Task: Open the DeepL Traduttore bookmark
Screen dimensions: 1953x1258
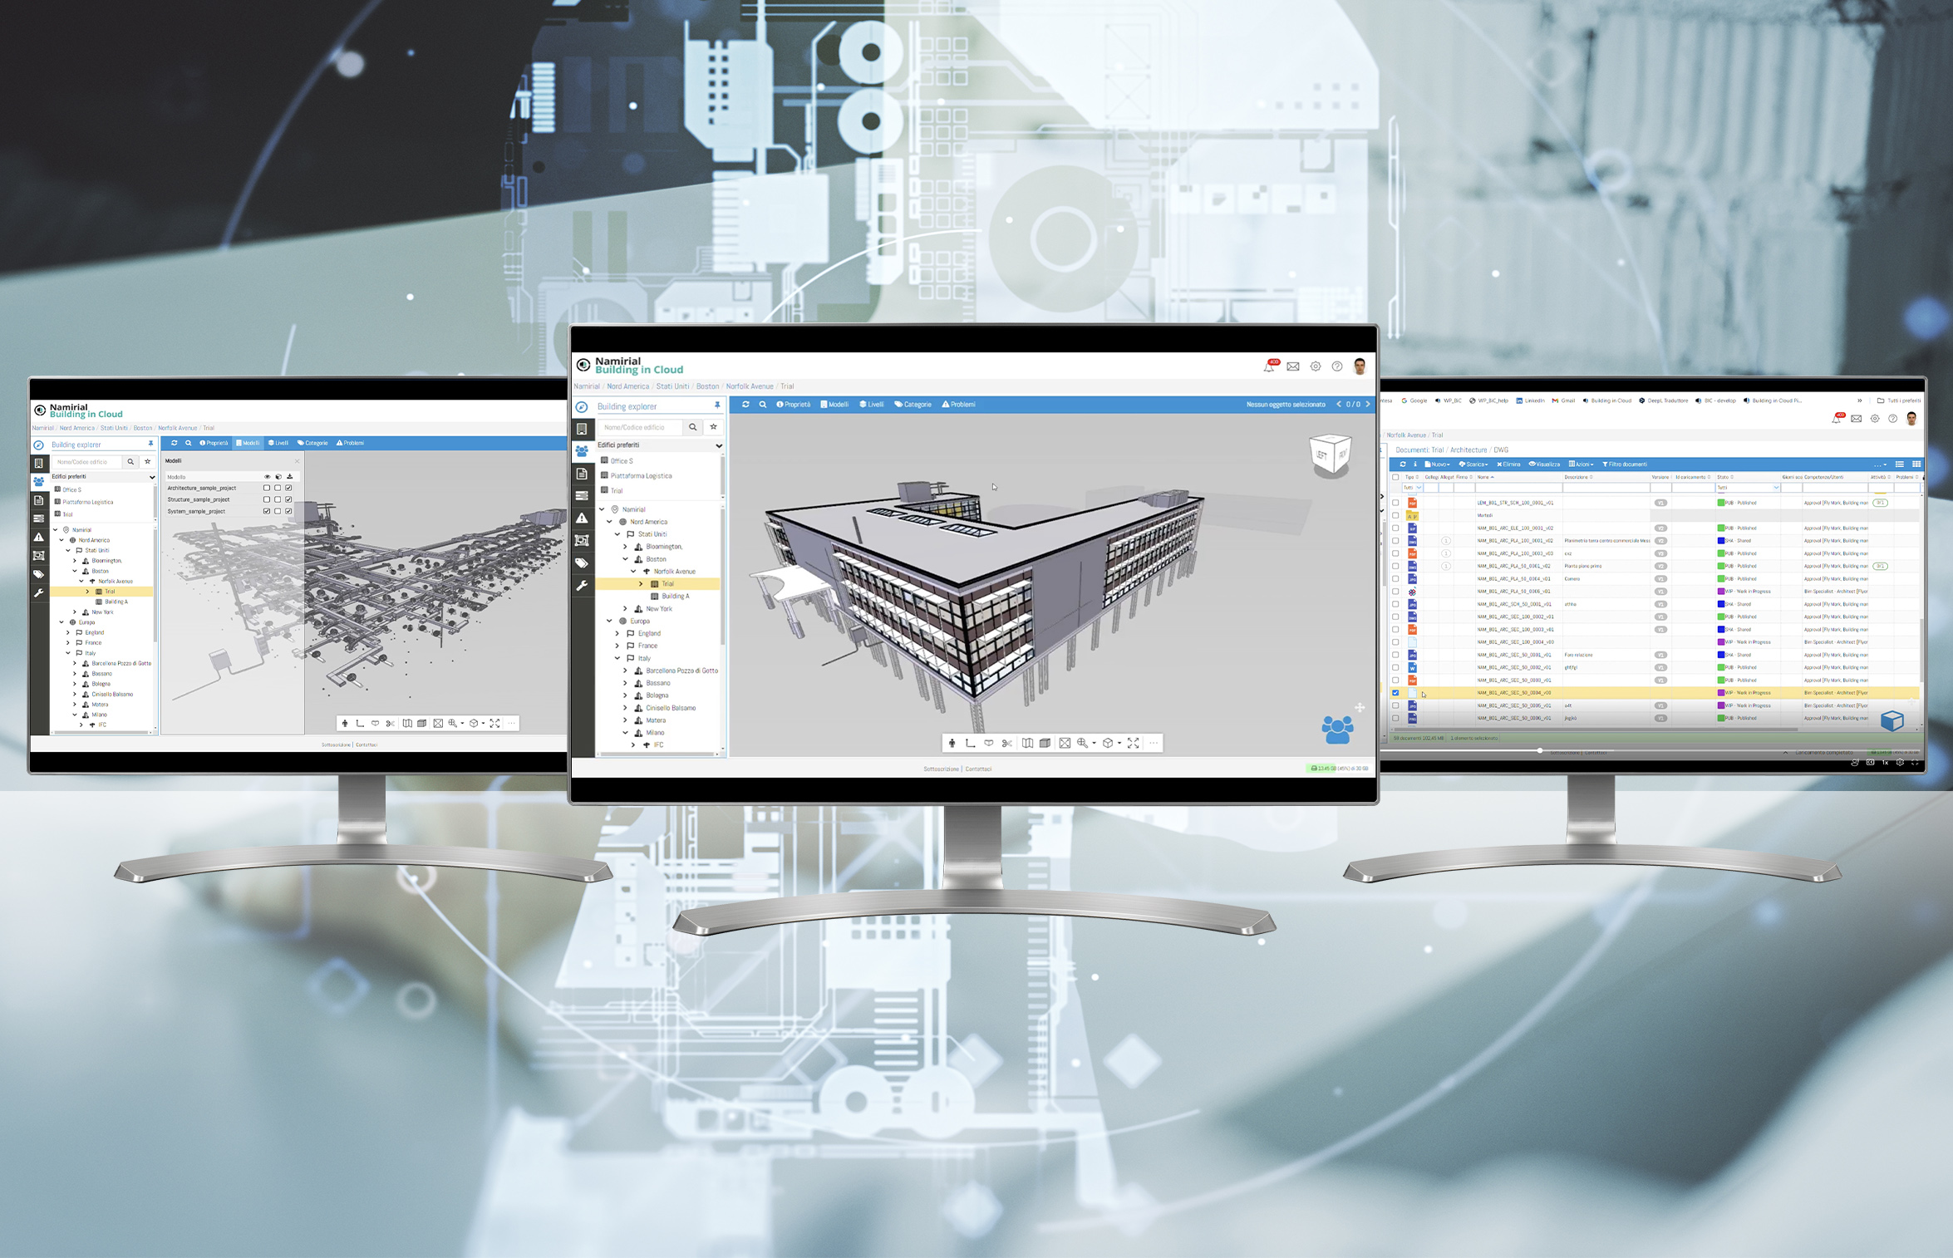Action: coord(1663,400)
